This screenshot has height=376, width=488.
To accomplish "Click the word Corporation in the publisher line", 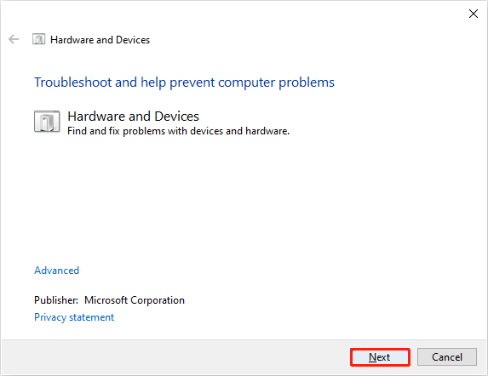I will click(x=158, y=300).
